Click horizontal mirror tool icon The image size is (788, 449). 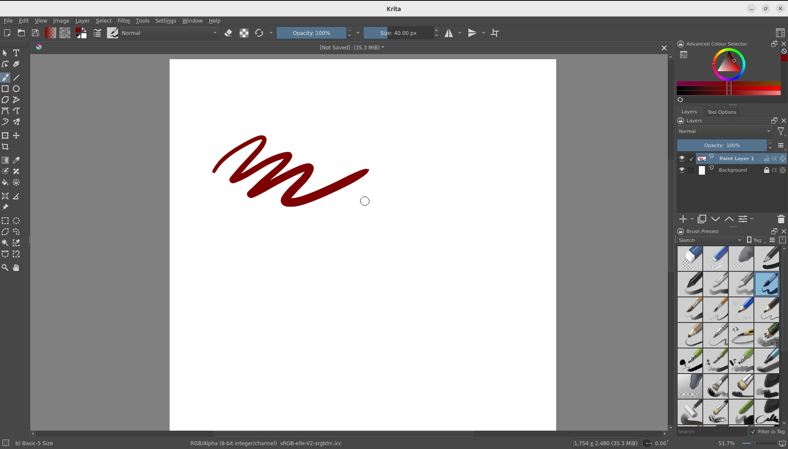[449, 33]
